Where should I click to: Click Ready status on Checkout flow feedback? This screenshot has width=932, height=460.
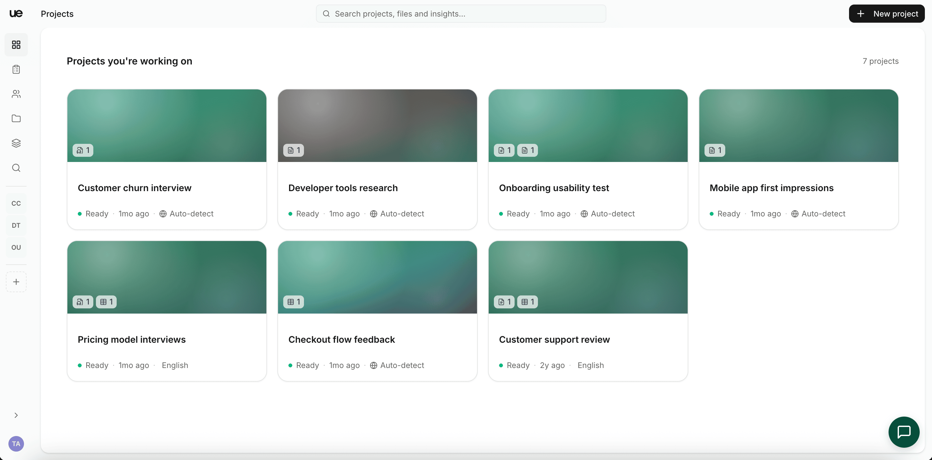[x=304, y=365]
